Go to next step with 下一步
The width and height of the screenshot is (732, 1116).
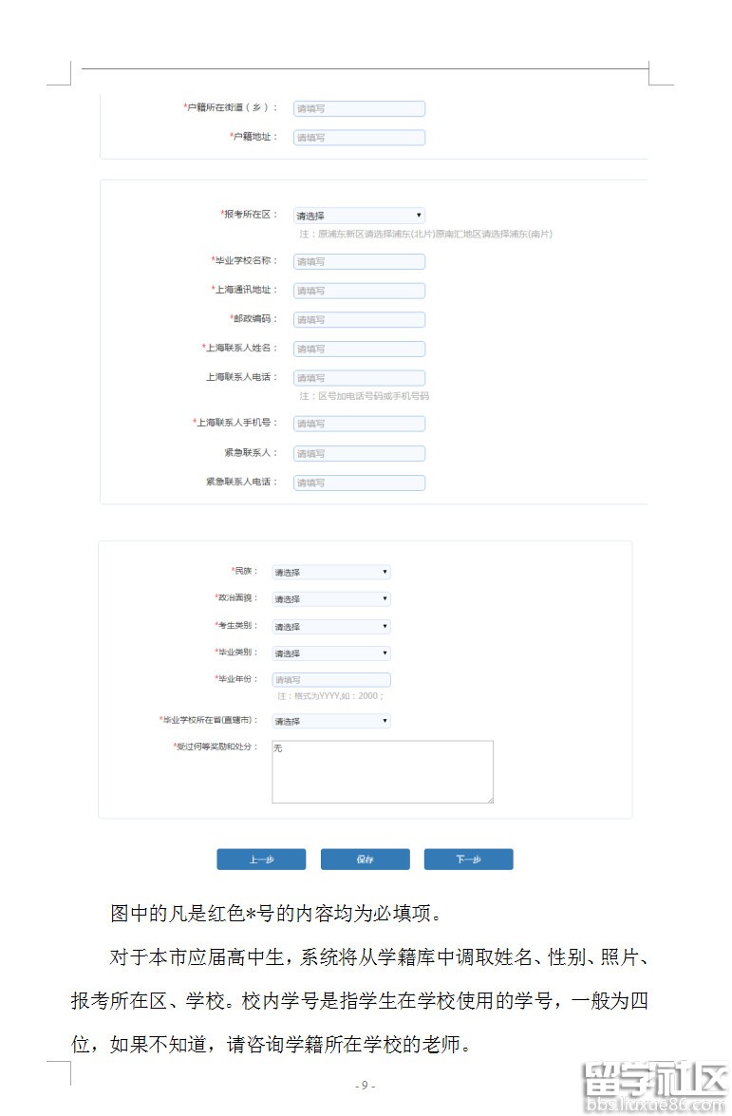(x=468, y=860)
